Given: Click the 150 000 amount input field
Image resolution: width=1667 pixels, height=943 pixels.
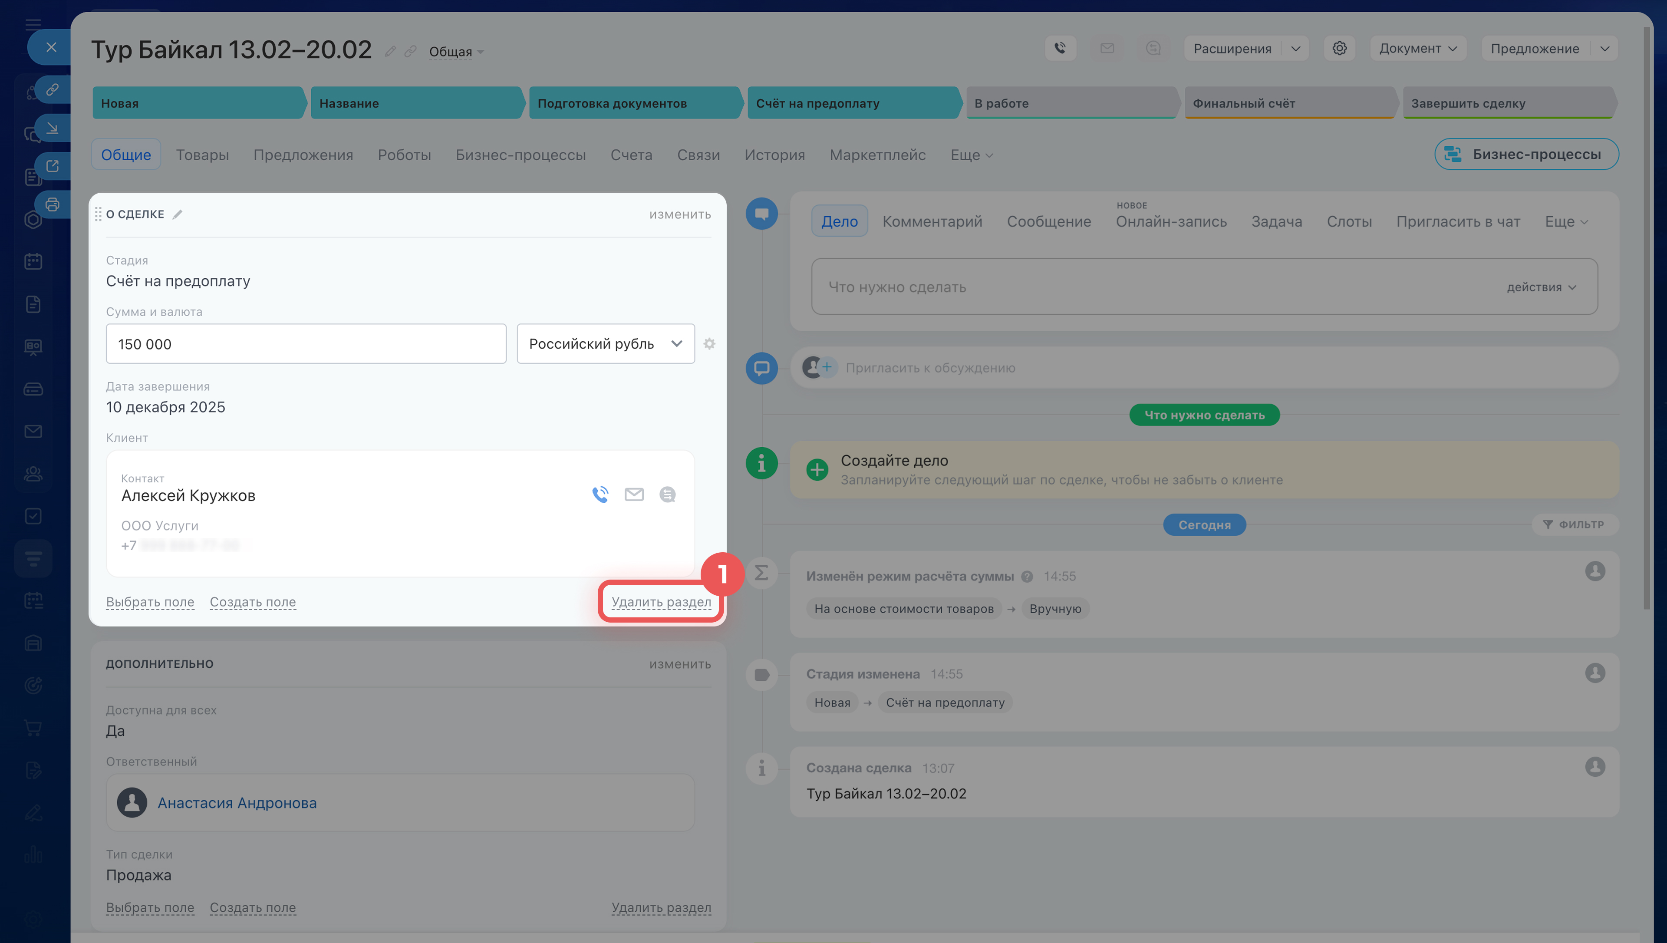Looking at the screenshot, I should (x=306, y=344).
